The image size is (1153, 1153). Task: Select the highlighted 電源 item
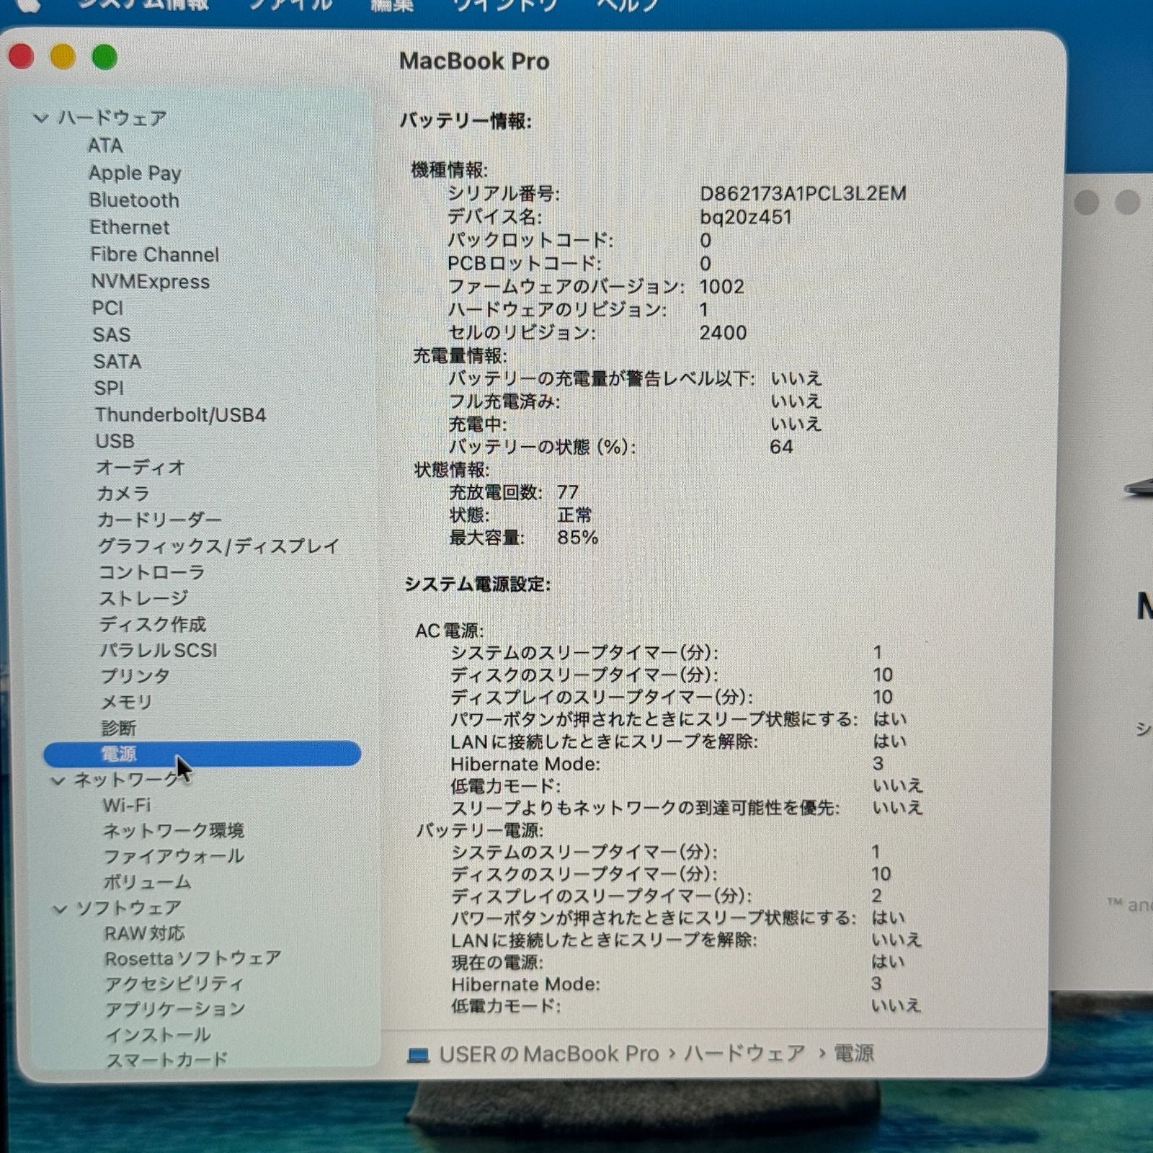coord(202,754)
